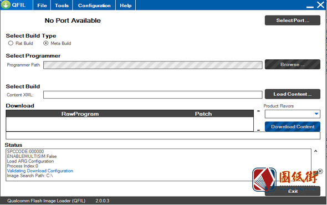Click the Image Search Path line
Image resolution: width=327 pixels, height=205 pixels.
[x=30, y=176]
